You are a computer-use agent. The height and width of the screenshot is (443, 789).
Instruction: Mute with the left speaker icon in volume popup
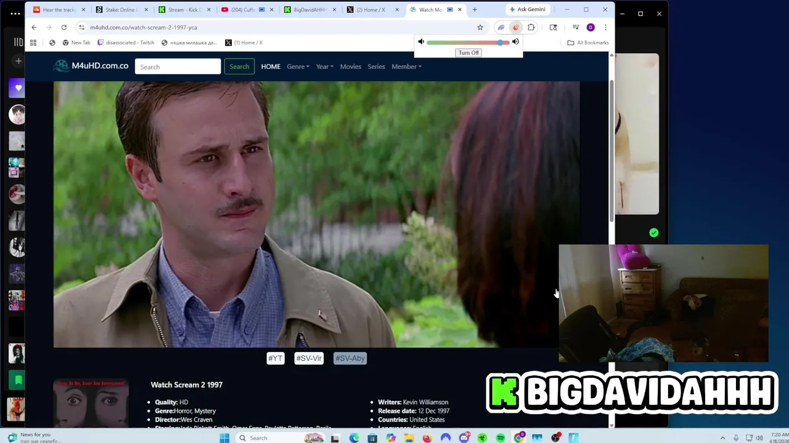(421, 42)
